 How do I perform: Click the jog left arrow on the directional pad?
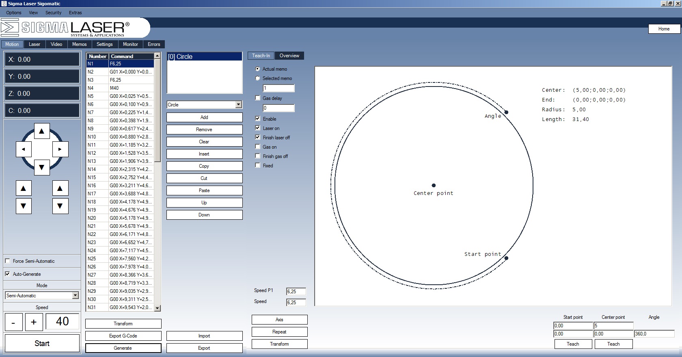click(x=24, y=149)
